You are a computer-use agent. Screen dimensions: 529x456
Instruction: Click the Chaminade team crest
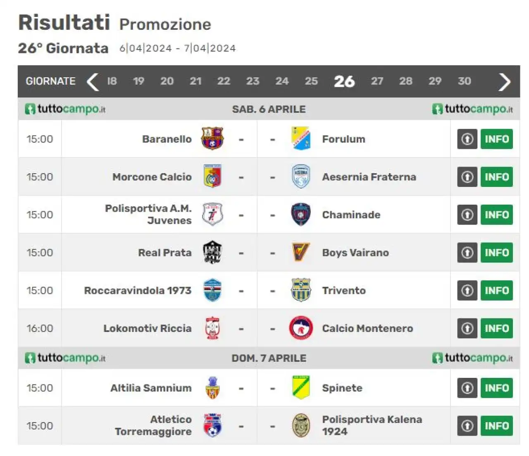pyautogui.click(x=301, y=214)
